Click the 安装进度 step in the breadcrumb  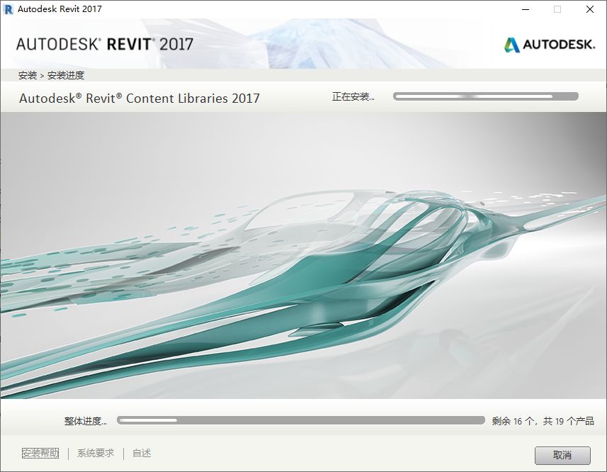pos(66,75)
